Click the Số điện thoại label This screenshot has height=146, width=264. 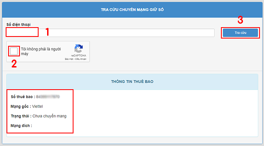(19, 25)
